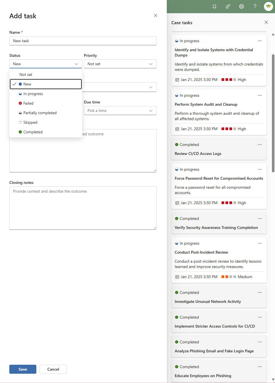
Task: Close the Case tasks panel
Action: (x=266, y=22)
